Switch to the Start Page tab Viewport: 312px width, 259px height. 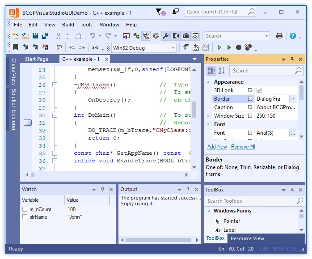point(37,59)
